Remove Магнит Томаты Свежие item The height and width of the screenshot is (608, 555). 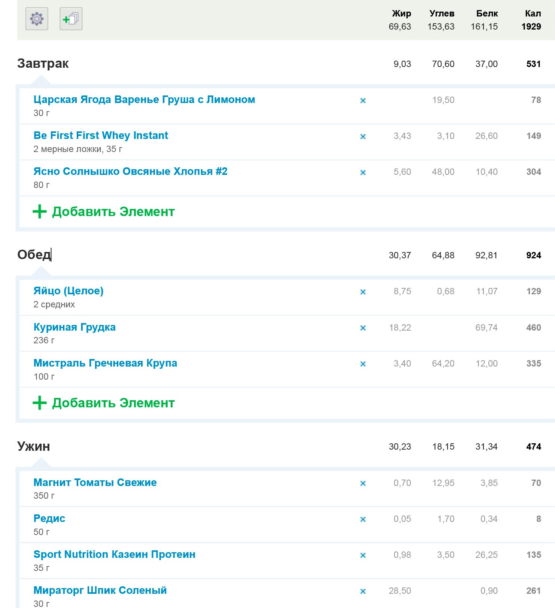[x=363, y=483]
